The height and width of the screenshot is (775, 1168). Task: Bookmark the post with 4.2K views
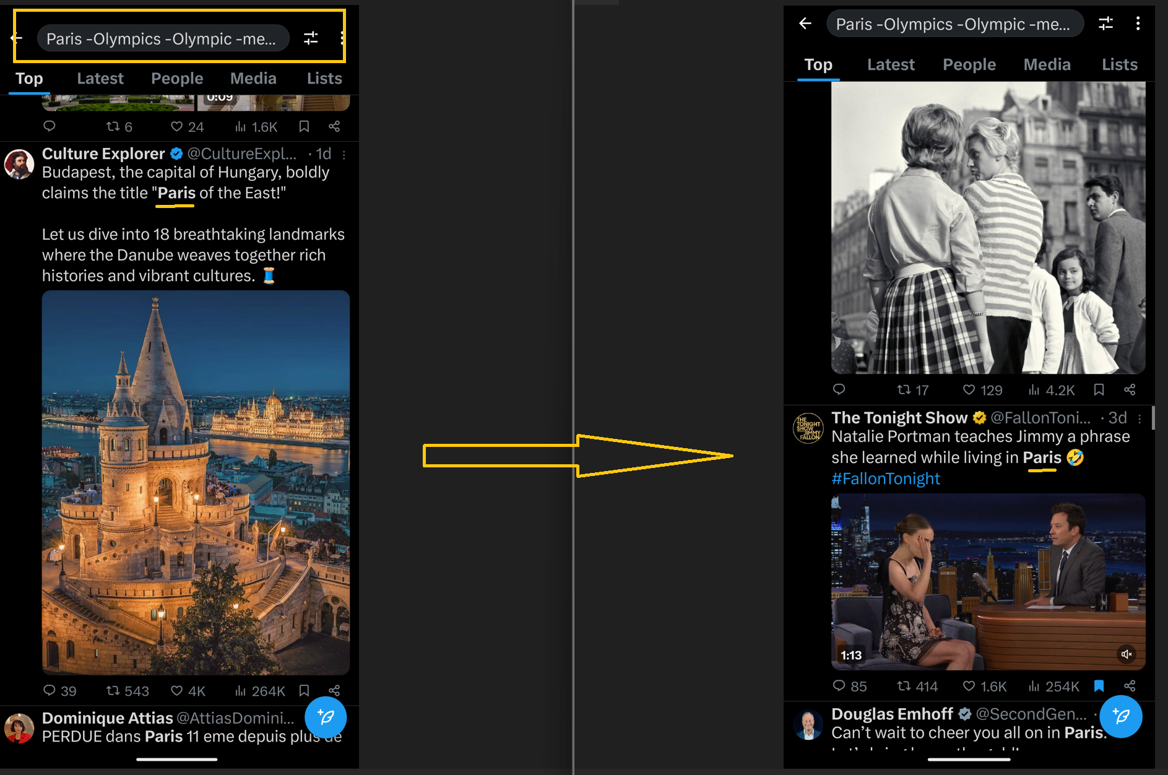point(1099,389)
